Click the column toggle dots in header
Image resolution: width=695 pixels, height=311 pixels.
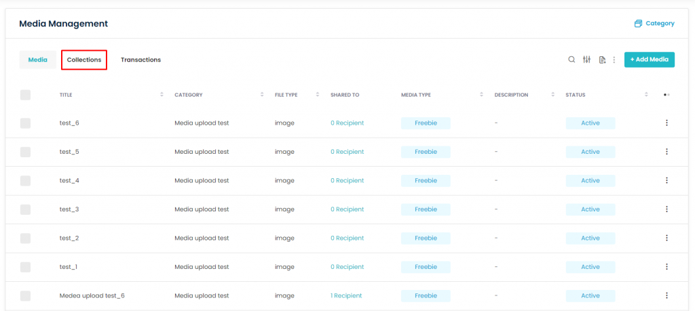(666, 95)
